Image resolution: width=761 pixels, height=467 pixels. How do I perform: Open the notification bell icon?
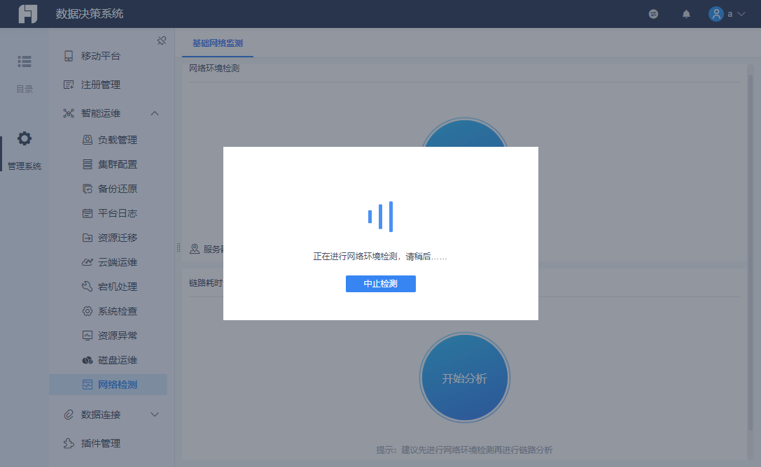[x=686, y=14]
